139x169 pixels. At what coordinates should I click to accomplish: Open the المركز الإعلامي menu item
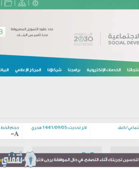point(28,70)
